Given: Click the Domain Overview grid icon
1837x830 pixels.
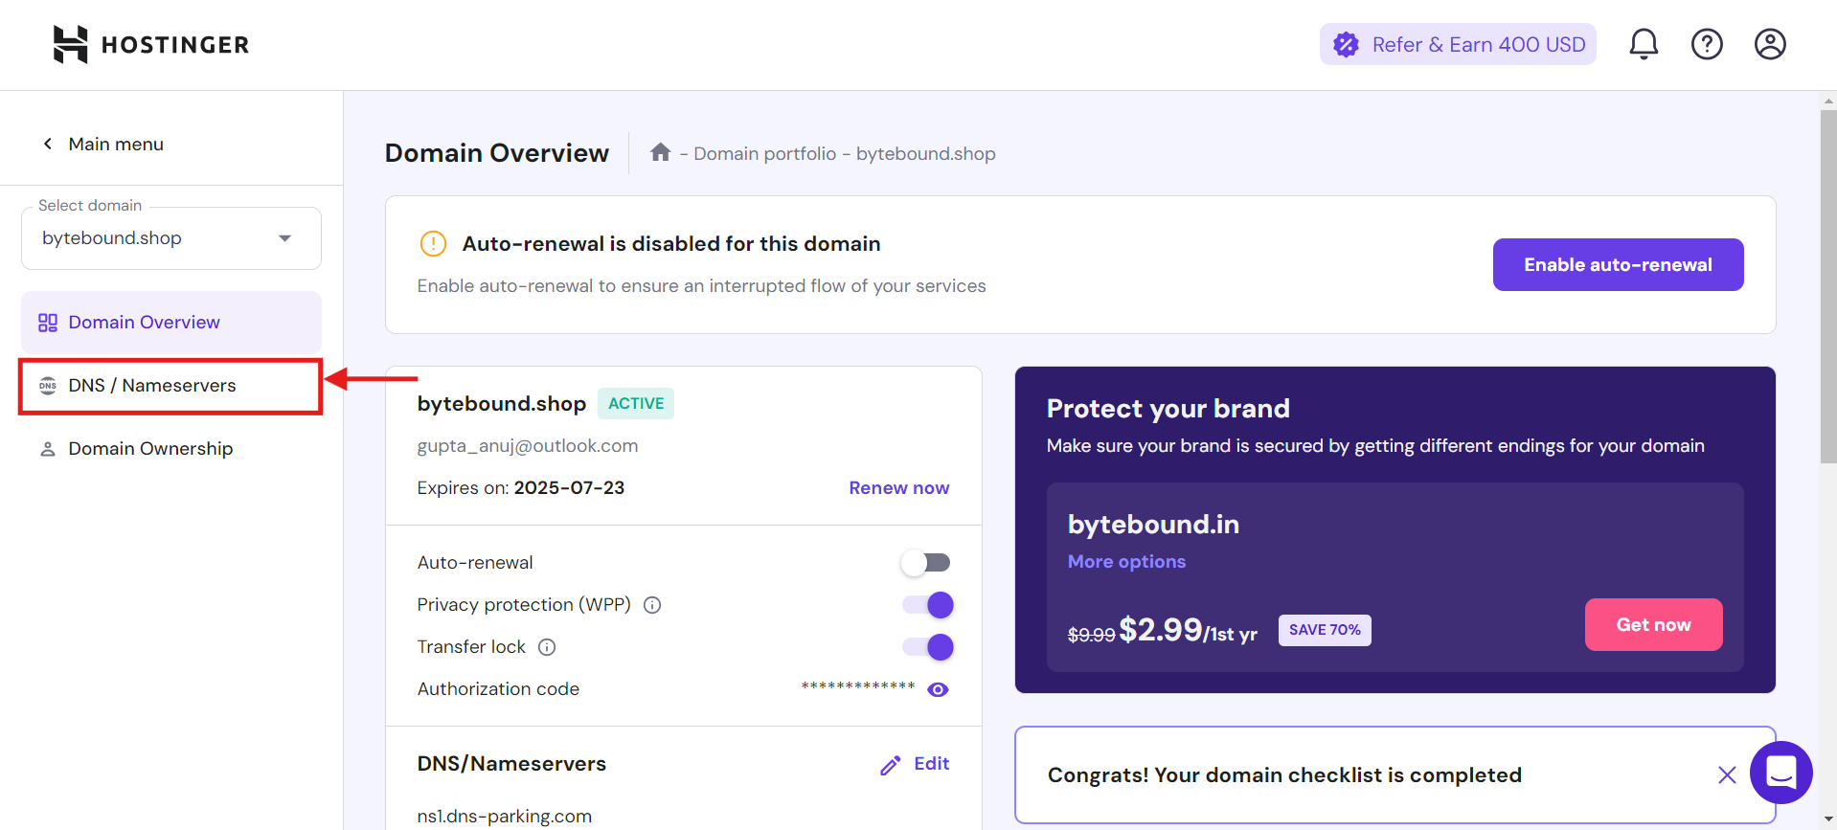Looking at the screenshot, I should 48,323.
